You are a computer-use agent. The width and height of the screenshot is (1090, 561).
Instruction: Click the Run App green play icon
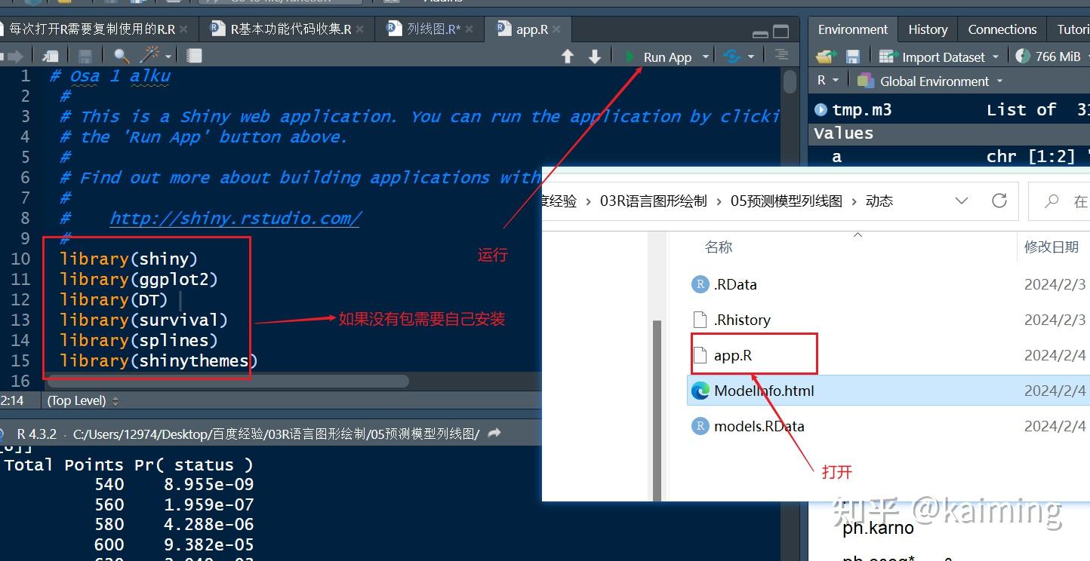629,56
